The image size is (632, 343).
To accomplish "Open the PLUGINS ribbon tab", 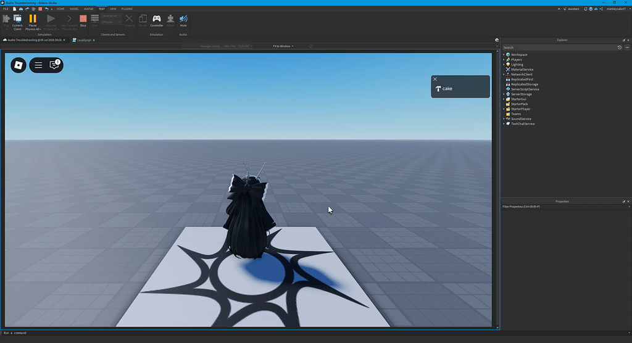I will [x=127, y=9].
